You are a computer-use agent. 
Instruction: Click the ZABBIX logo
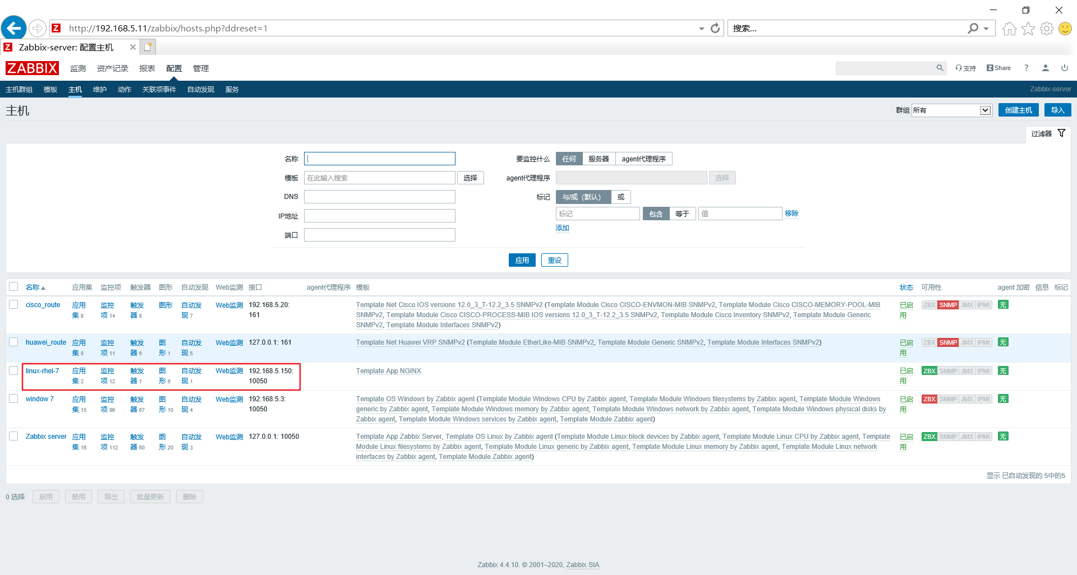[x=32, y=68]
